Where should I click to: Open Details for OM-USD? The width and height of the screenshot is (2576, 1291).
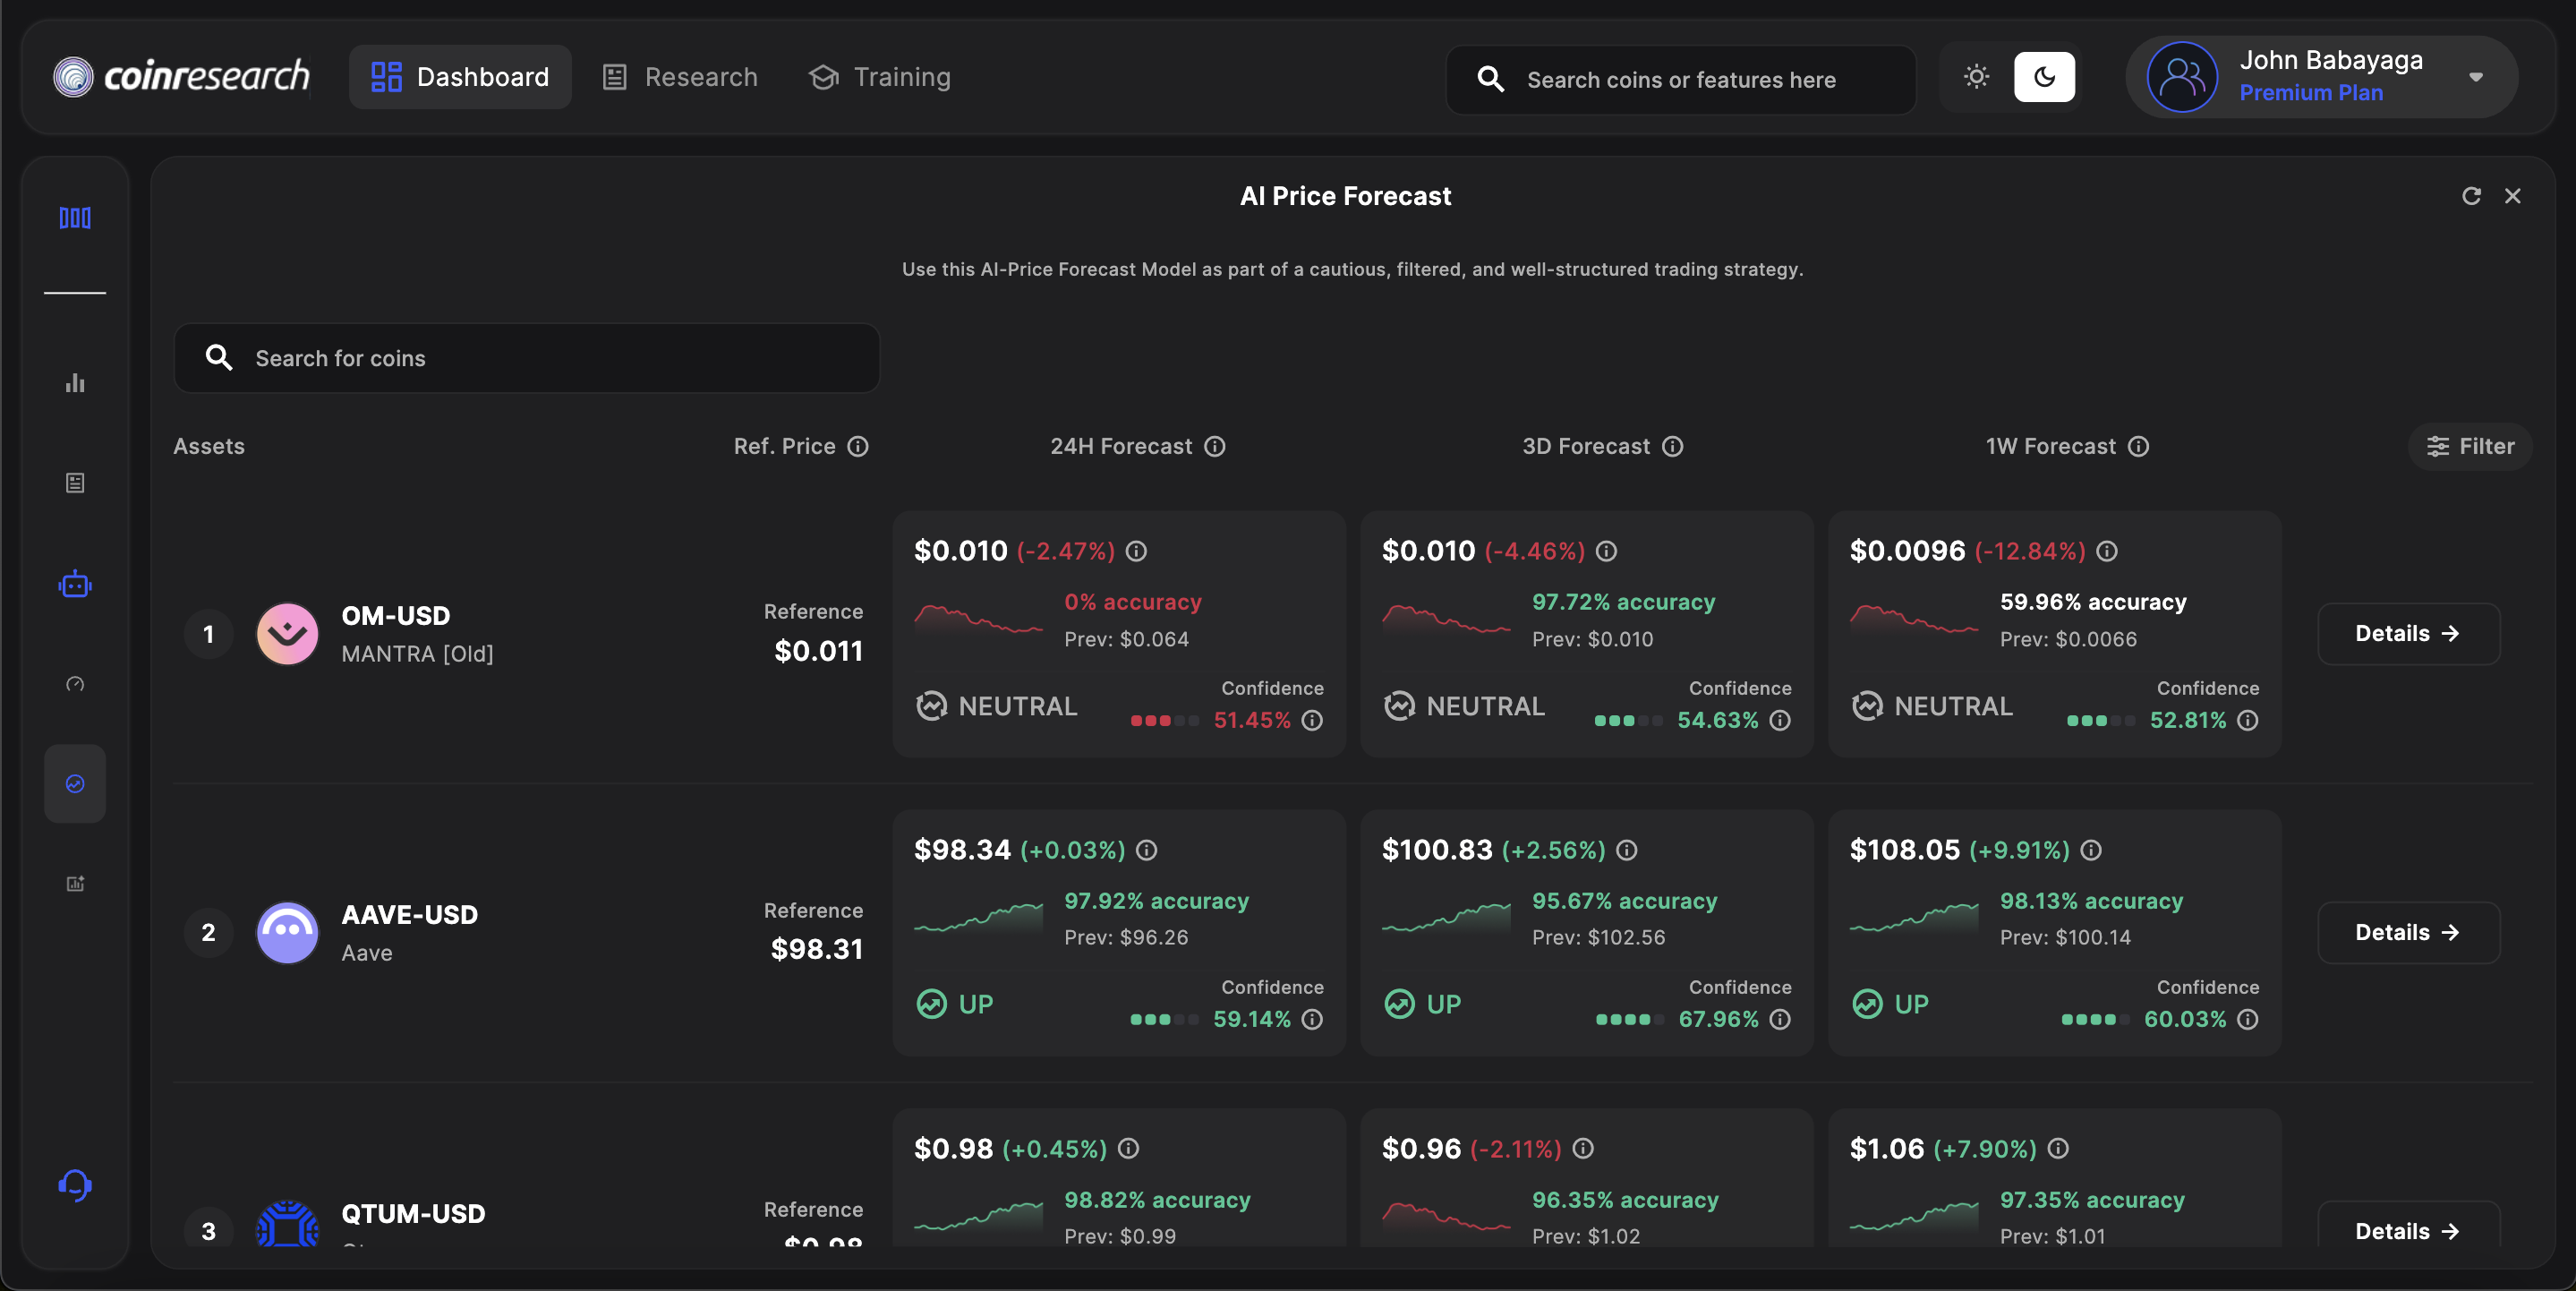[2408, 634]
